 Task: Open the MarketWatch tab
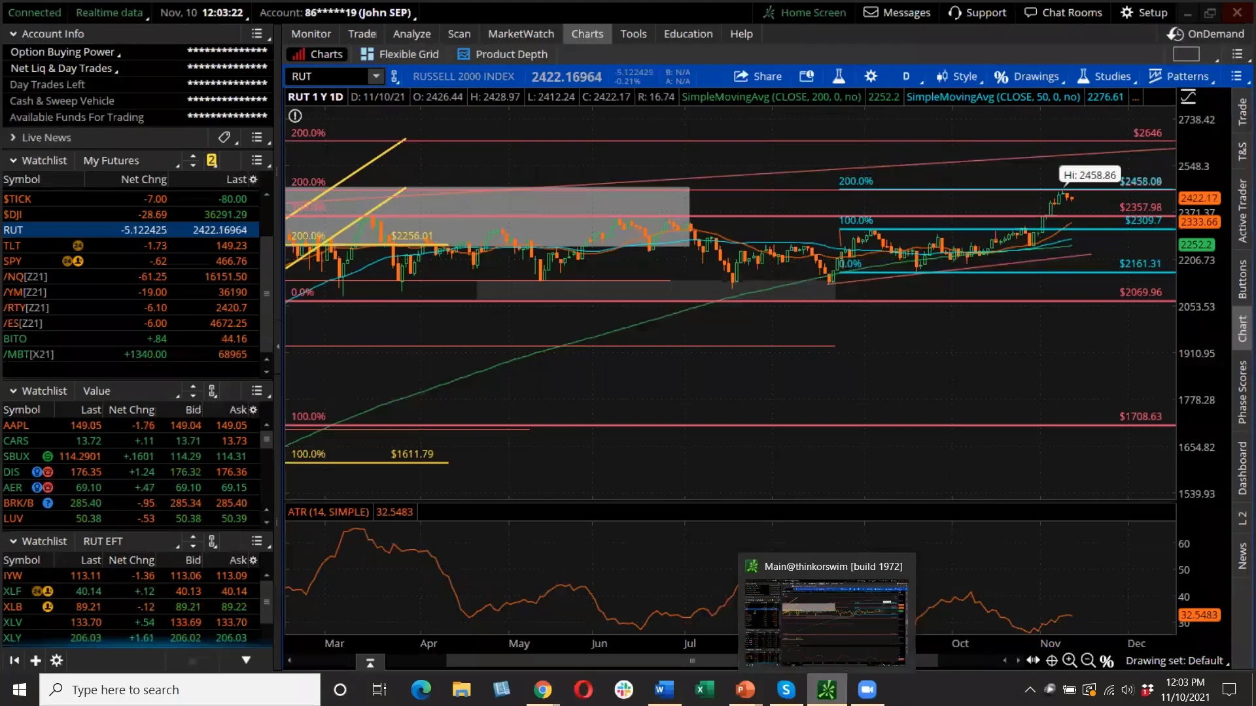[x=521, y=33]
